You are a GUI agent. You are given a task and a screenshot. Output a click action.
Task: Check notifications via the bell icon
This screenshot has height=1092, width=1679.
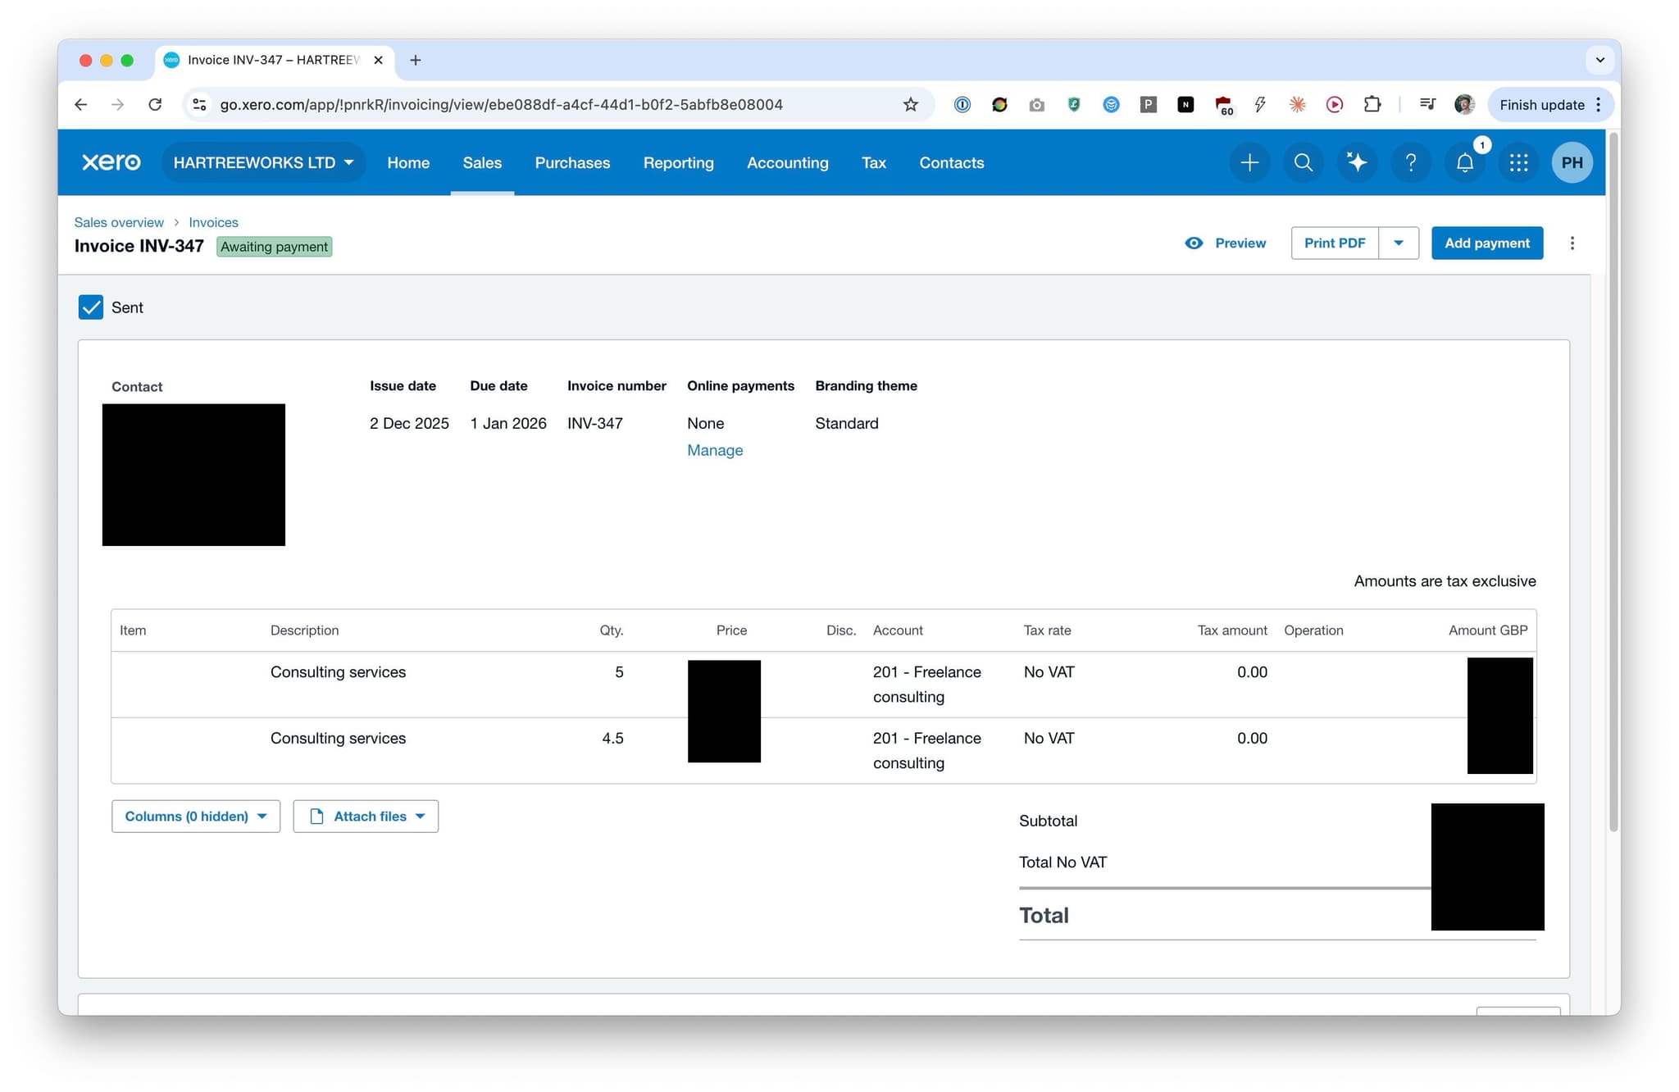pyautogui.click(x=1464, y=162)
